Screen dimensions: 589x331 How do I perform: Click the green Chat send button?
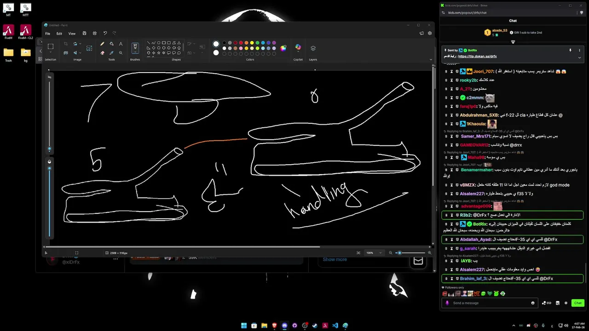pyautogui.click(x=578, y=303)
